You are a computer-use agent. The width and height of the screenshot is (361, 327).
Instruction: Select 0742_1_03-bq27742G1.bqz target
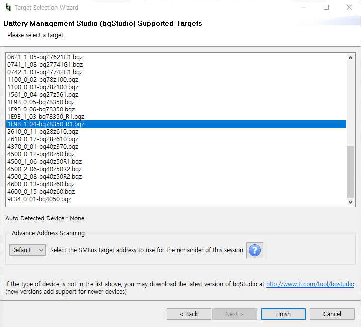pos(176,72)
